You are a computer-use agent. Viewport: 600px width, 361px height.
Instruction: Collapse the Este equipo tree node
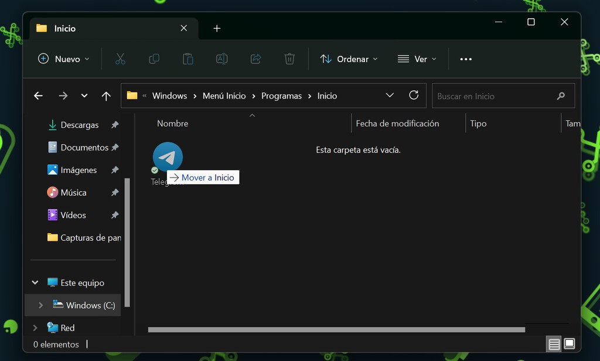coord(35,282)
